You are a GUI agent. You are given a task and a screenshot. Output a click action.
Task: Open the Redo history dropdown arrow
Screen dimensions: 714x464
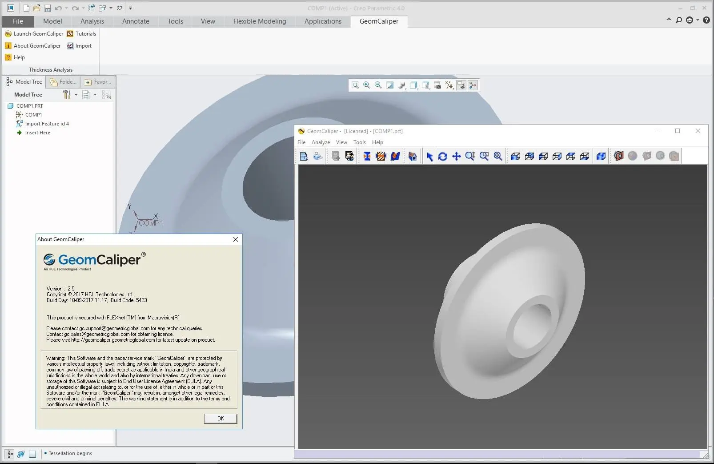tap(83, 8)
